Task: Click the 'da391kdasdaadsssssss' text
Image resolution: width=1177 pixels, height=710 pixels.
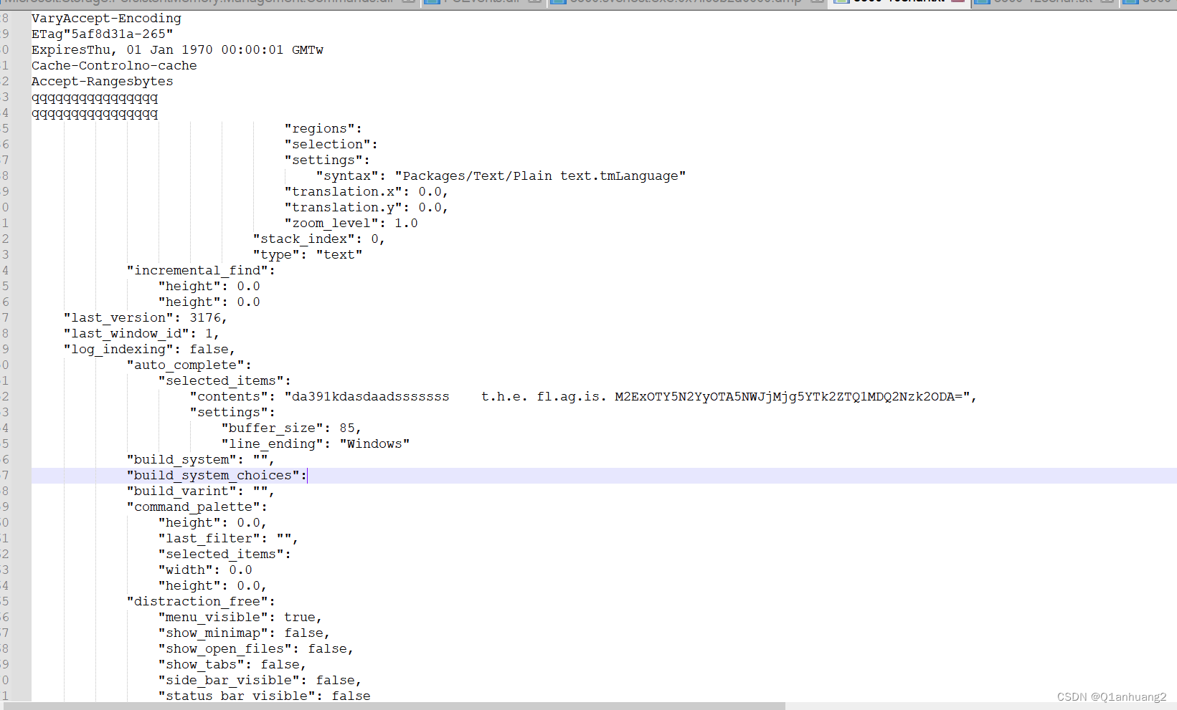Action: click(371, 397)
